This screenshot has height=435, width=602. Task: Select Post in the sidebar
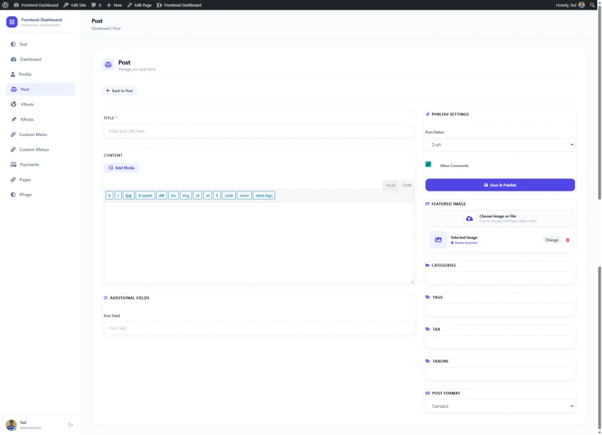41,89
